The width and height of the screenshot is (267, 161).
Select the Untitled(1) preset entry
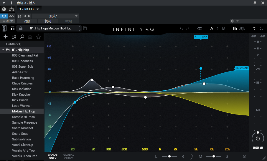click(x=14, y=44)
